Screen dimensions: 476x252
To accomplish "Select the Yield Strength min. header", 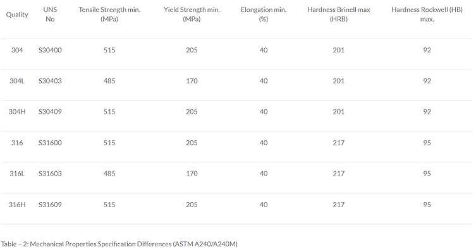I will 192,15.
